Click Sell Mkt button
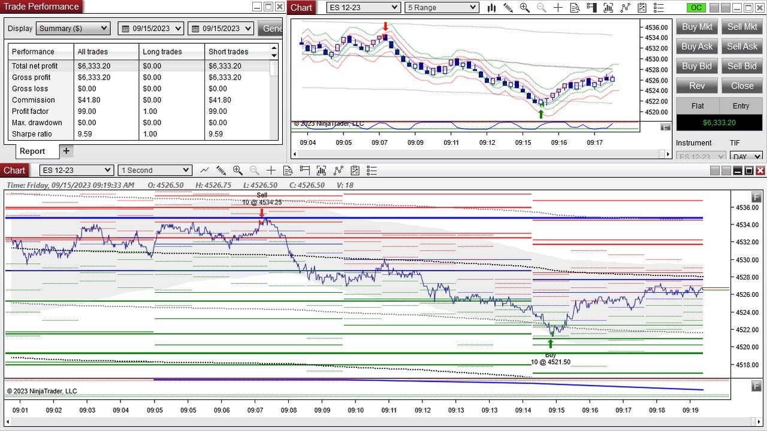Viewport: 767px width, 431px height. (x=742, y=27)
